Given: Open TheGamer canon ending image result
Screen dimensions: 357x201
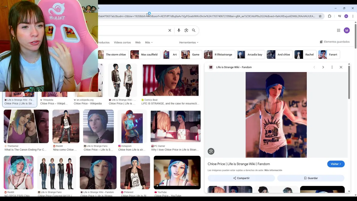Looking at the screenshot, I should 26,126.
